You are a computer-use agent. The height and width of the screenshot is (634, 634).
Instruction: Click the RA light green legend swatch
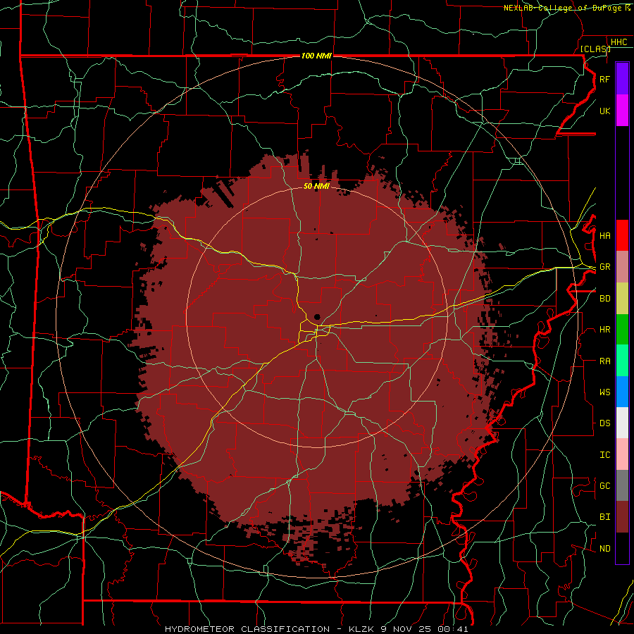(622, 361)
